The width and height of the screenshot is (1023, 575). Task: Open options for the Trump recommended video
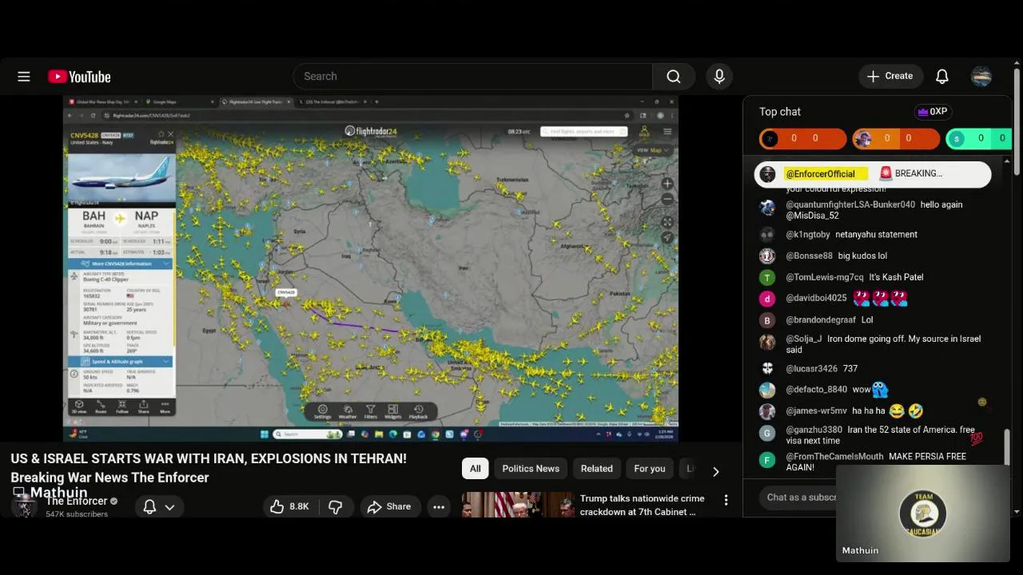coord(726,500)
